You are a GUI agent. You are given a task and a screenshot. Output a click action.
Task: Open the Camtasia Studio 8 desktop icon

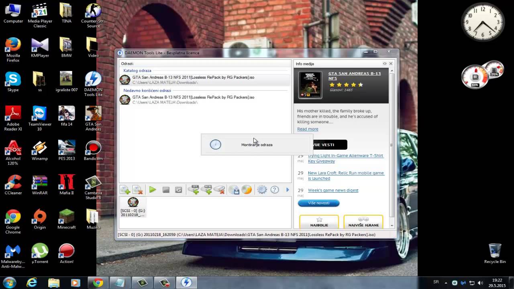(x=93, y=187)
